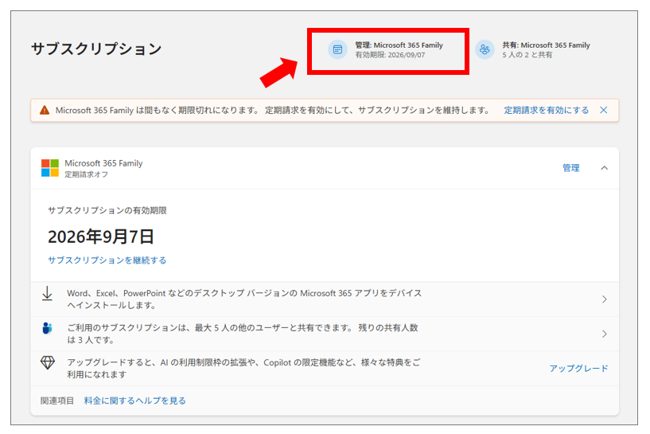Click the orange warning triangle icon
650x434 pixels.
45,111
